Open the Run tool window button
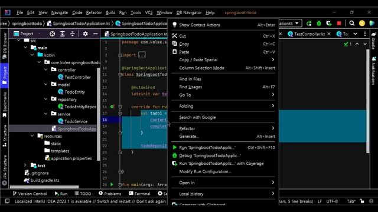 click(61, 194)
